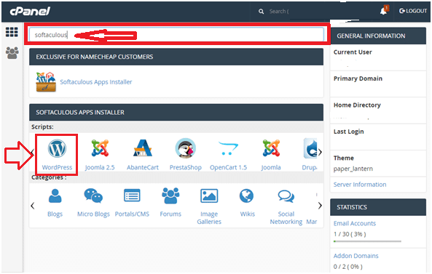The image size is (432, 274).
Task: Open the Image Galleries category
Action: [209, 206]
